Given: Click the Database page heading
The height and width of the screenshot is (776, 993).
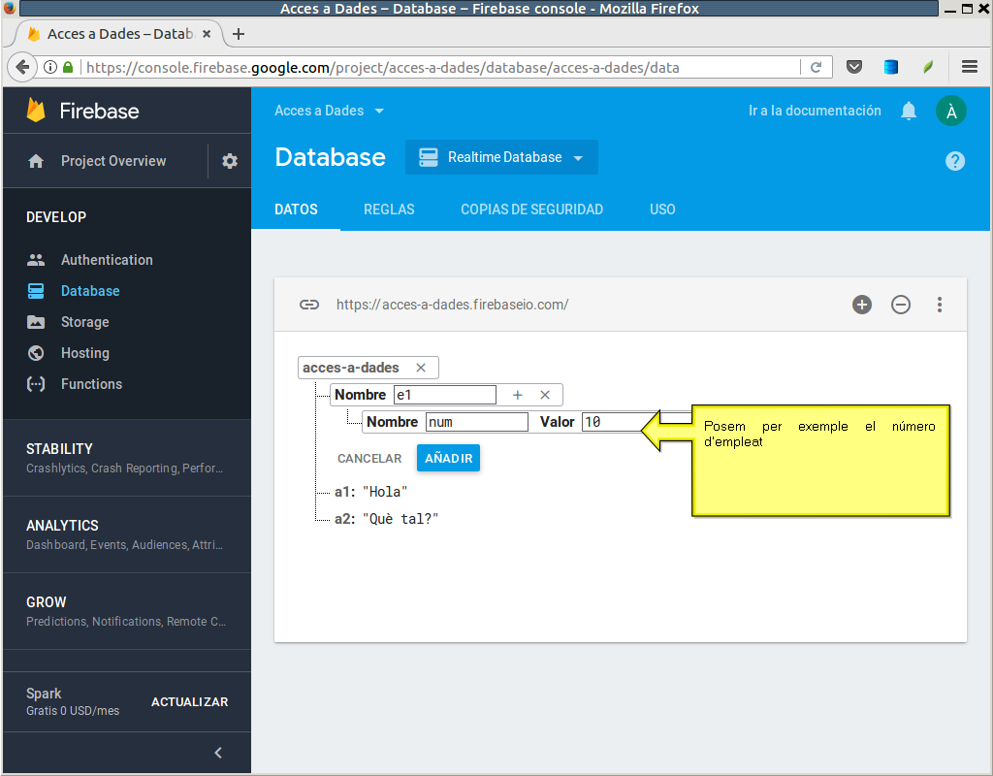Looking at the screenshot, I should click(x=330, y=157).
